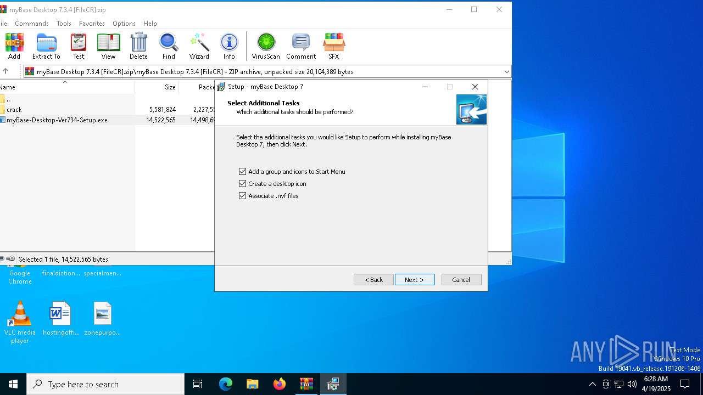Open the network status tray icon
The width and height of the screenshot is (703, 395).
(619, 384)
